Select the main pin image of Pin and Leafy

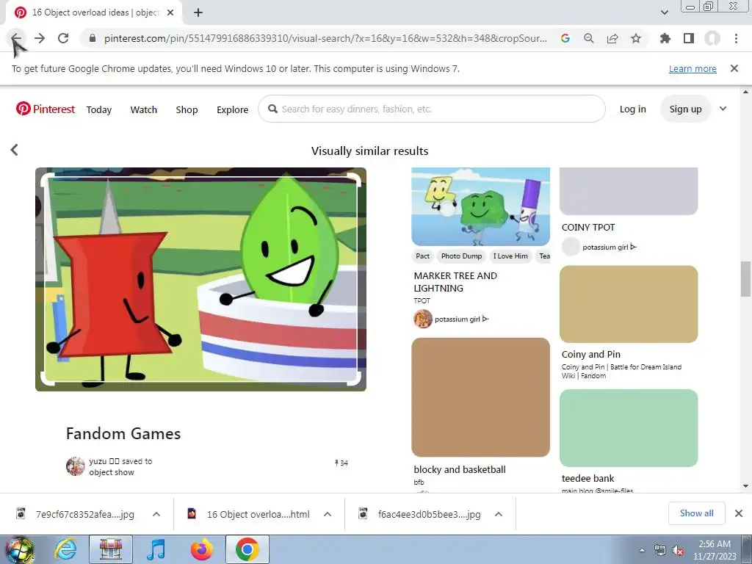pos(200,279)
